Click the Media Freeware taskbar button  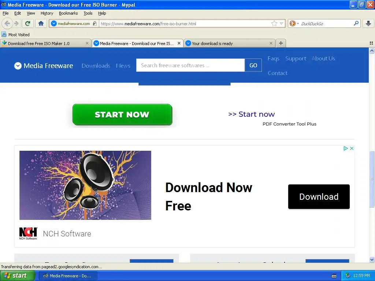pos(68,276)
